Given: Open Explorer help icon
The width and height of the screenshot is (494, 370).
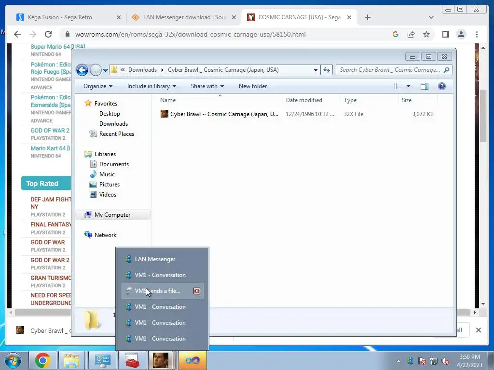Looking at the screenshot, I should 442,86.
